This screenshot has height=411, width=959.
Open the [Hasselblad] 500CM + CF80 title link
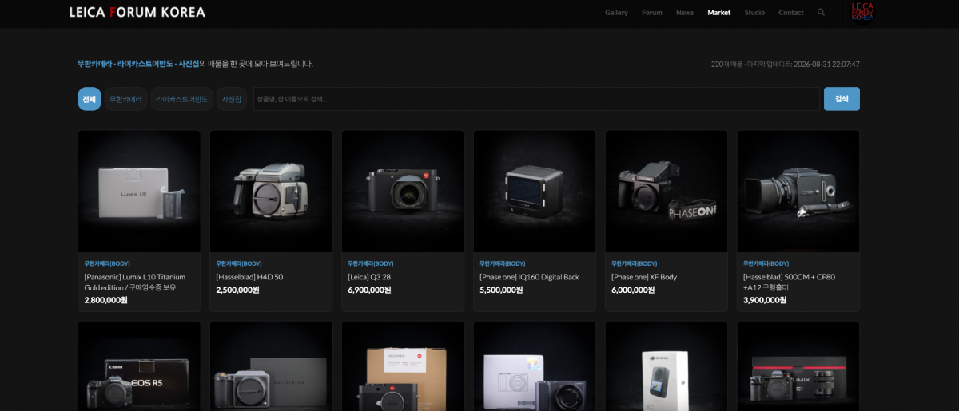tap(790, 282)
